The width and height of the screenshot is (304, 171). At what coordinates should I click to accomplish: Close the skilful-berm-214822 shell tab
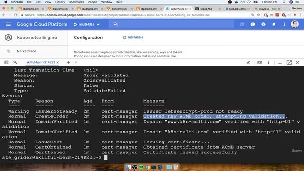57,62
